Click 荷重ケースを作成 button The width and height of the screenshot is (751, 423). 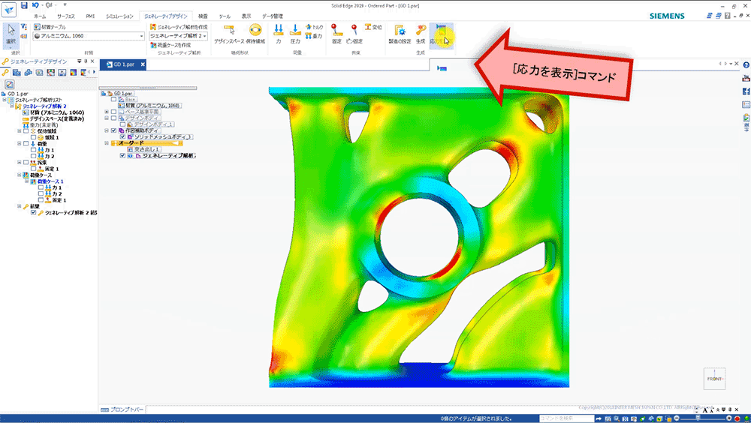point(170,45)
